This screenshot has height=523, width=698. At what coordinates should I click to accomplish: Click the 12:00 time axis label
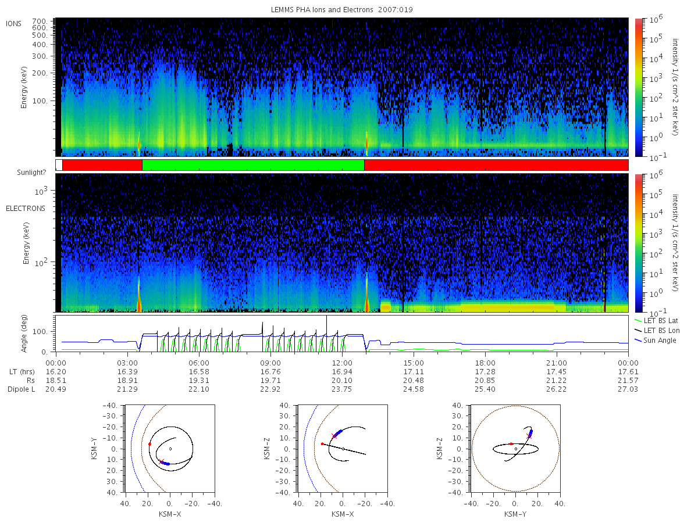[x=342, y=362]
